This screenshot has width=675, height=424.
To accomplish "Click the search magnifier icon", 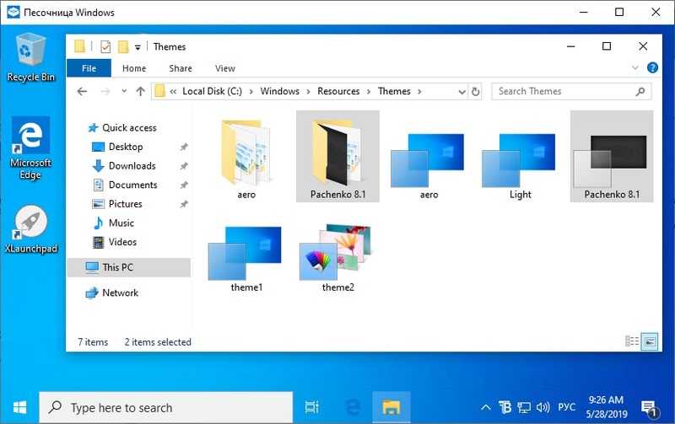I will tap(640, 91).
